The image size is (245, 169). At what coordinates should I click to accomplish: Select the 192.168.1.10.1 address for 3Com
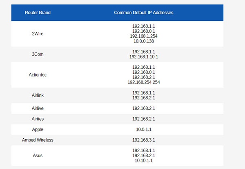[x=143, y=57]
